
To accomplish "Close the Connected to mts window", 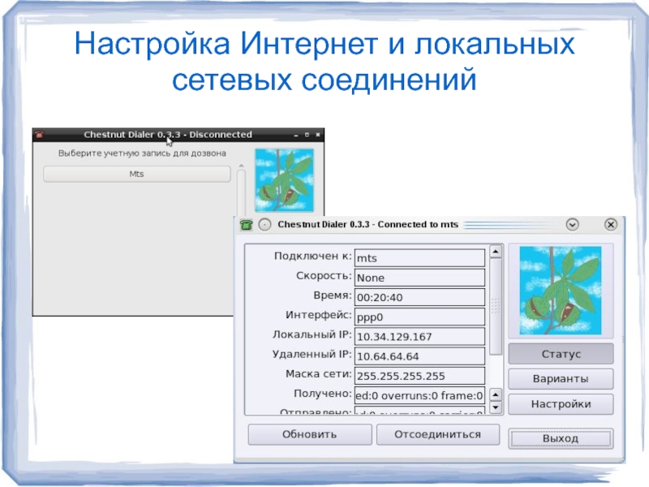I will (611, 225).
